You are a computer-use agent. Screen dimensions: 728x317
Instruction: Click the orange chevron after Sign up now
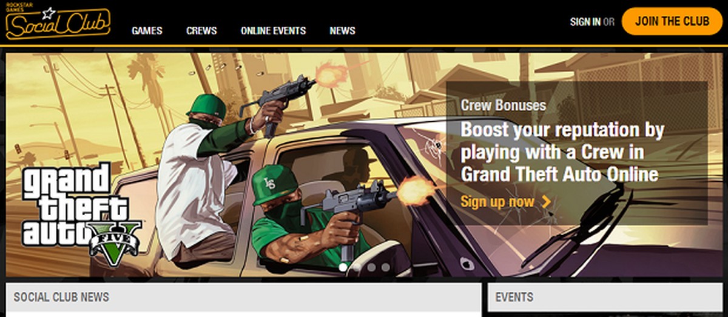click(546, 202)
